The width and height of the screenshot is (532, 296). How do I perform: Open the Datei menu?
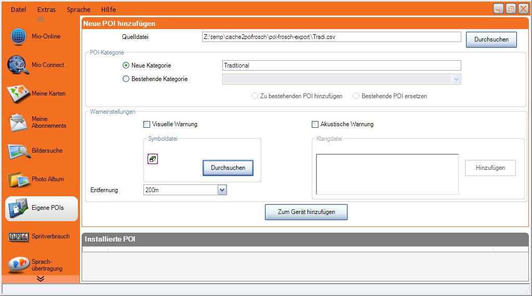[x=18, y=10]
